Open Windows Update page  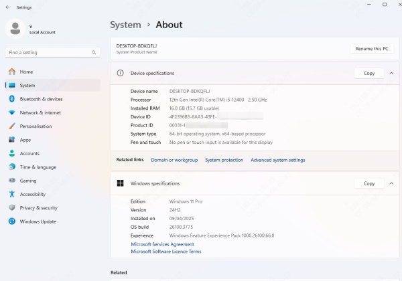[52, 221]
